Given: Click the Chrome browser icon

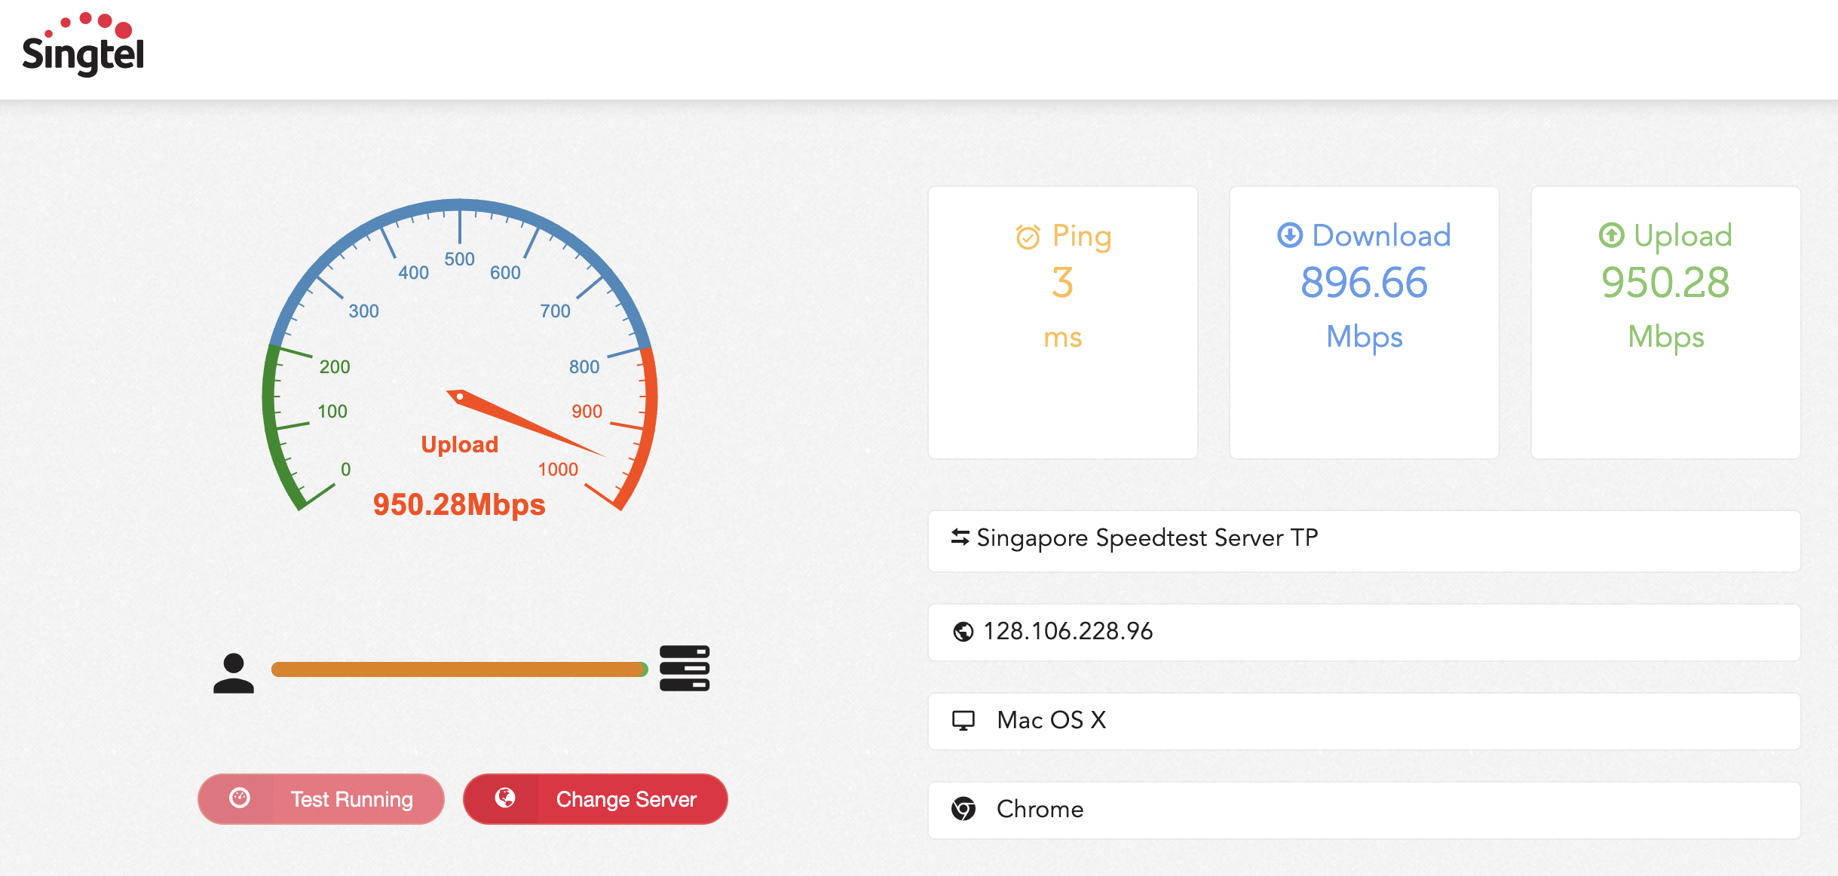Looking at the screenshot, I should pos(963,809).
